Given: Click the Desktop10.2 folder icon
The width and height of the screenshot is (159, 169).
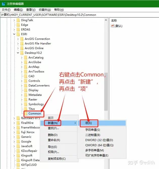Looking at the screenshot, I should [x=22, y=53].
